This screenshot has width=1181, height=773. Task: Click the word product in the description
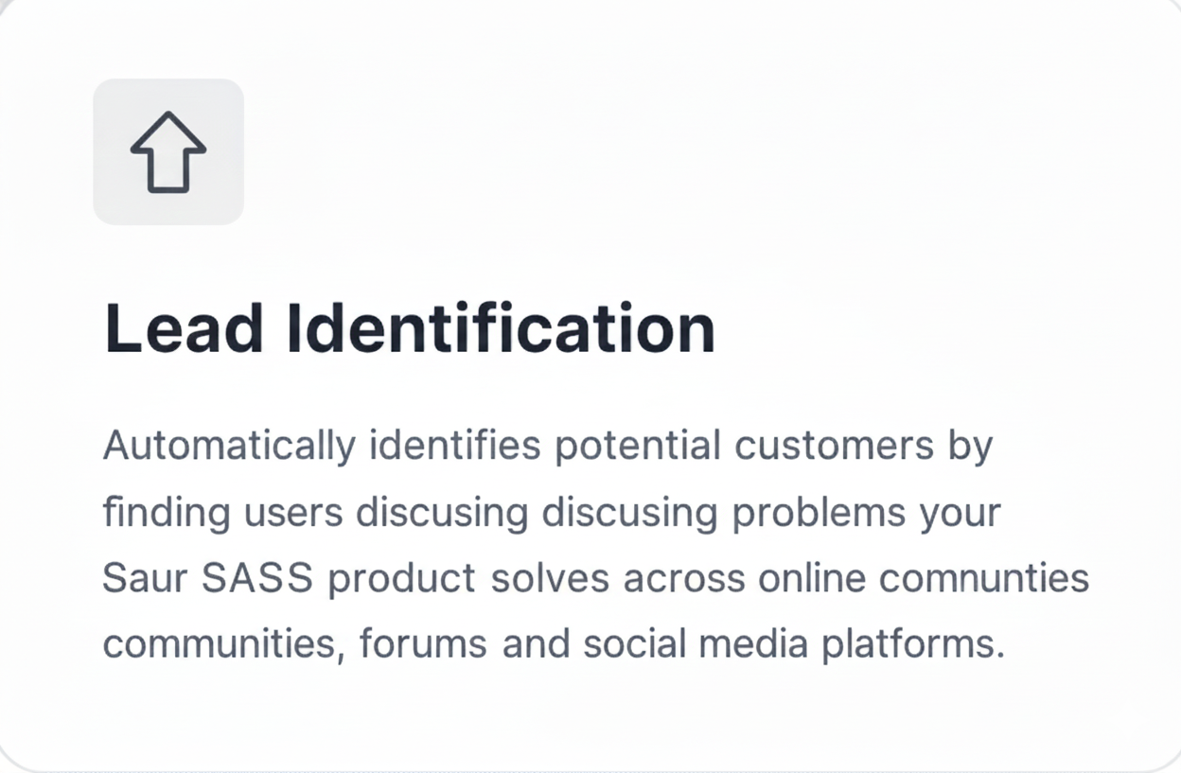pos(401,579)
